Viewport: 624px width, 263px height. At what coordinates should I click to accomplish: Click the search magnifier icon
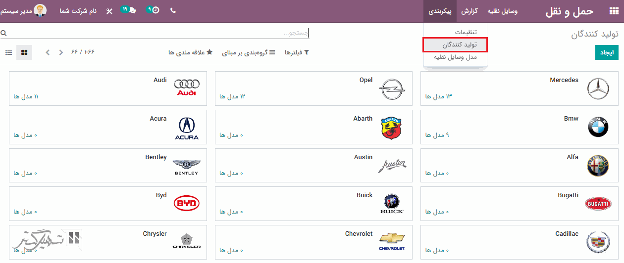pos(4,33)
